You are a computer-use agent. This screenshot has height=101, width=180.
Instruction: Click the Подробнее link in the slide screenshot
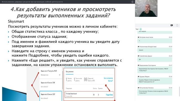[x=109, y=95]
